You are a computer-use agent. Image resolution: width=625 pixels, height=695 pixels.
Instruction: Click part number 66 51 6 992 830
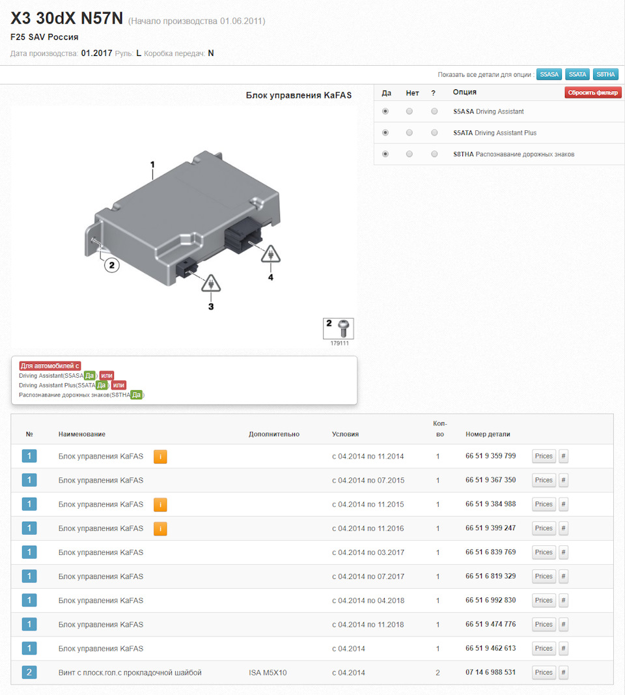coord(490,600)
